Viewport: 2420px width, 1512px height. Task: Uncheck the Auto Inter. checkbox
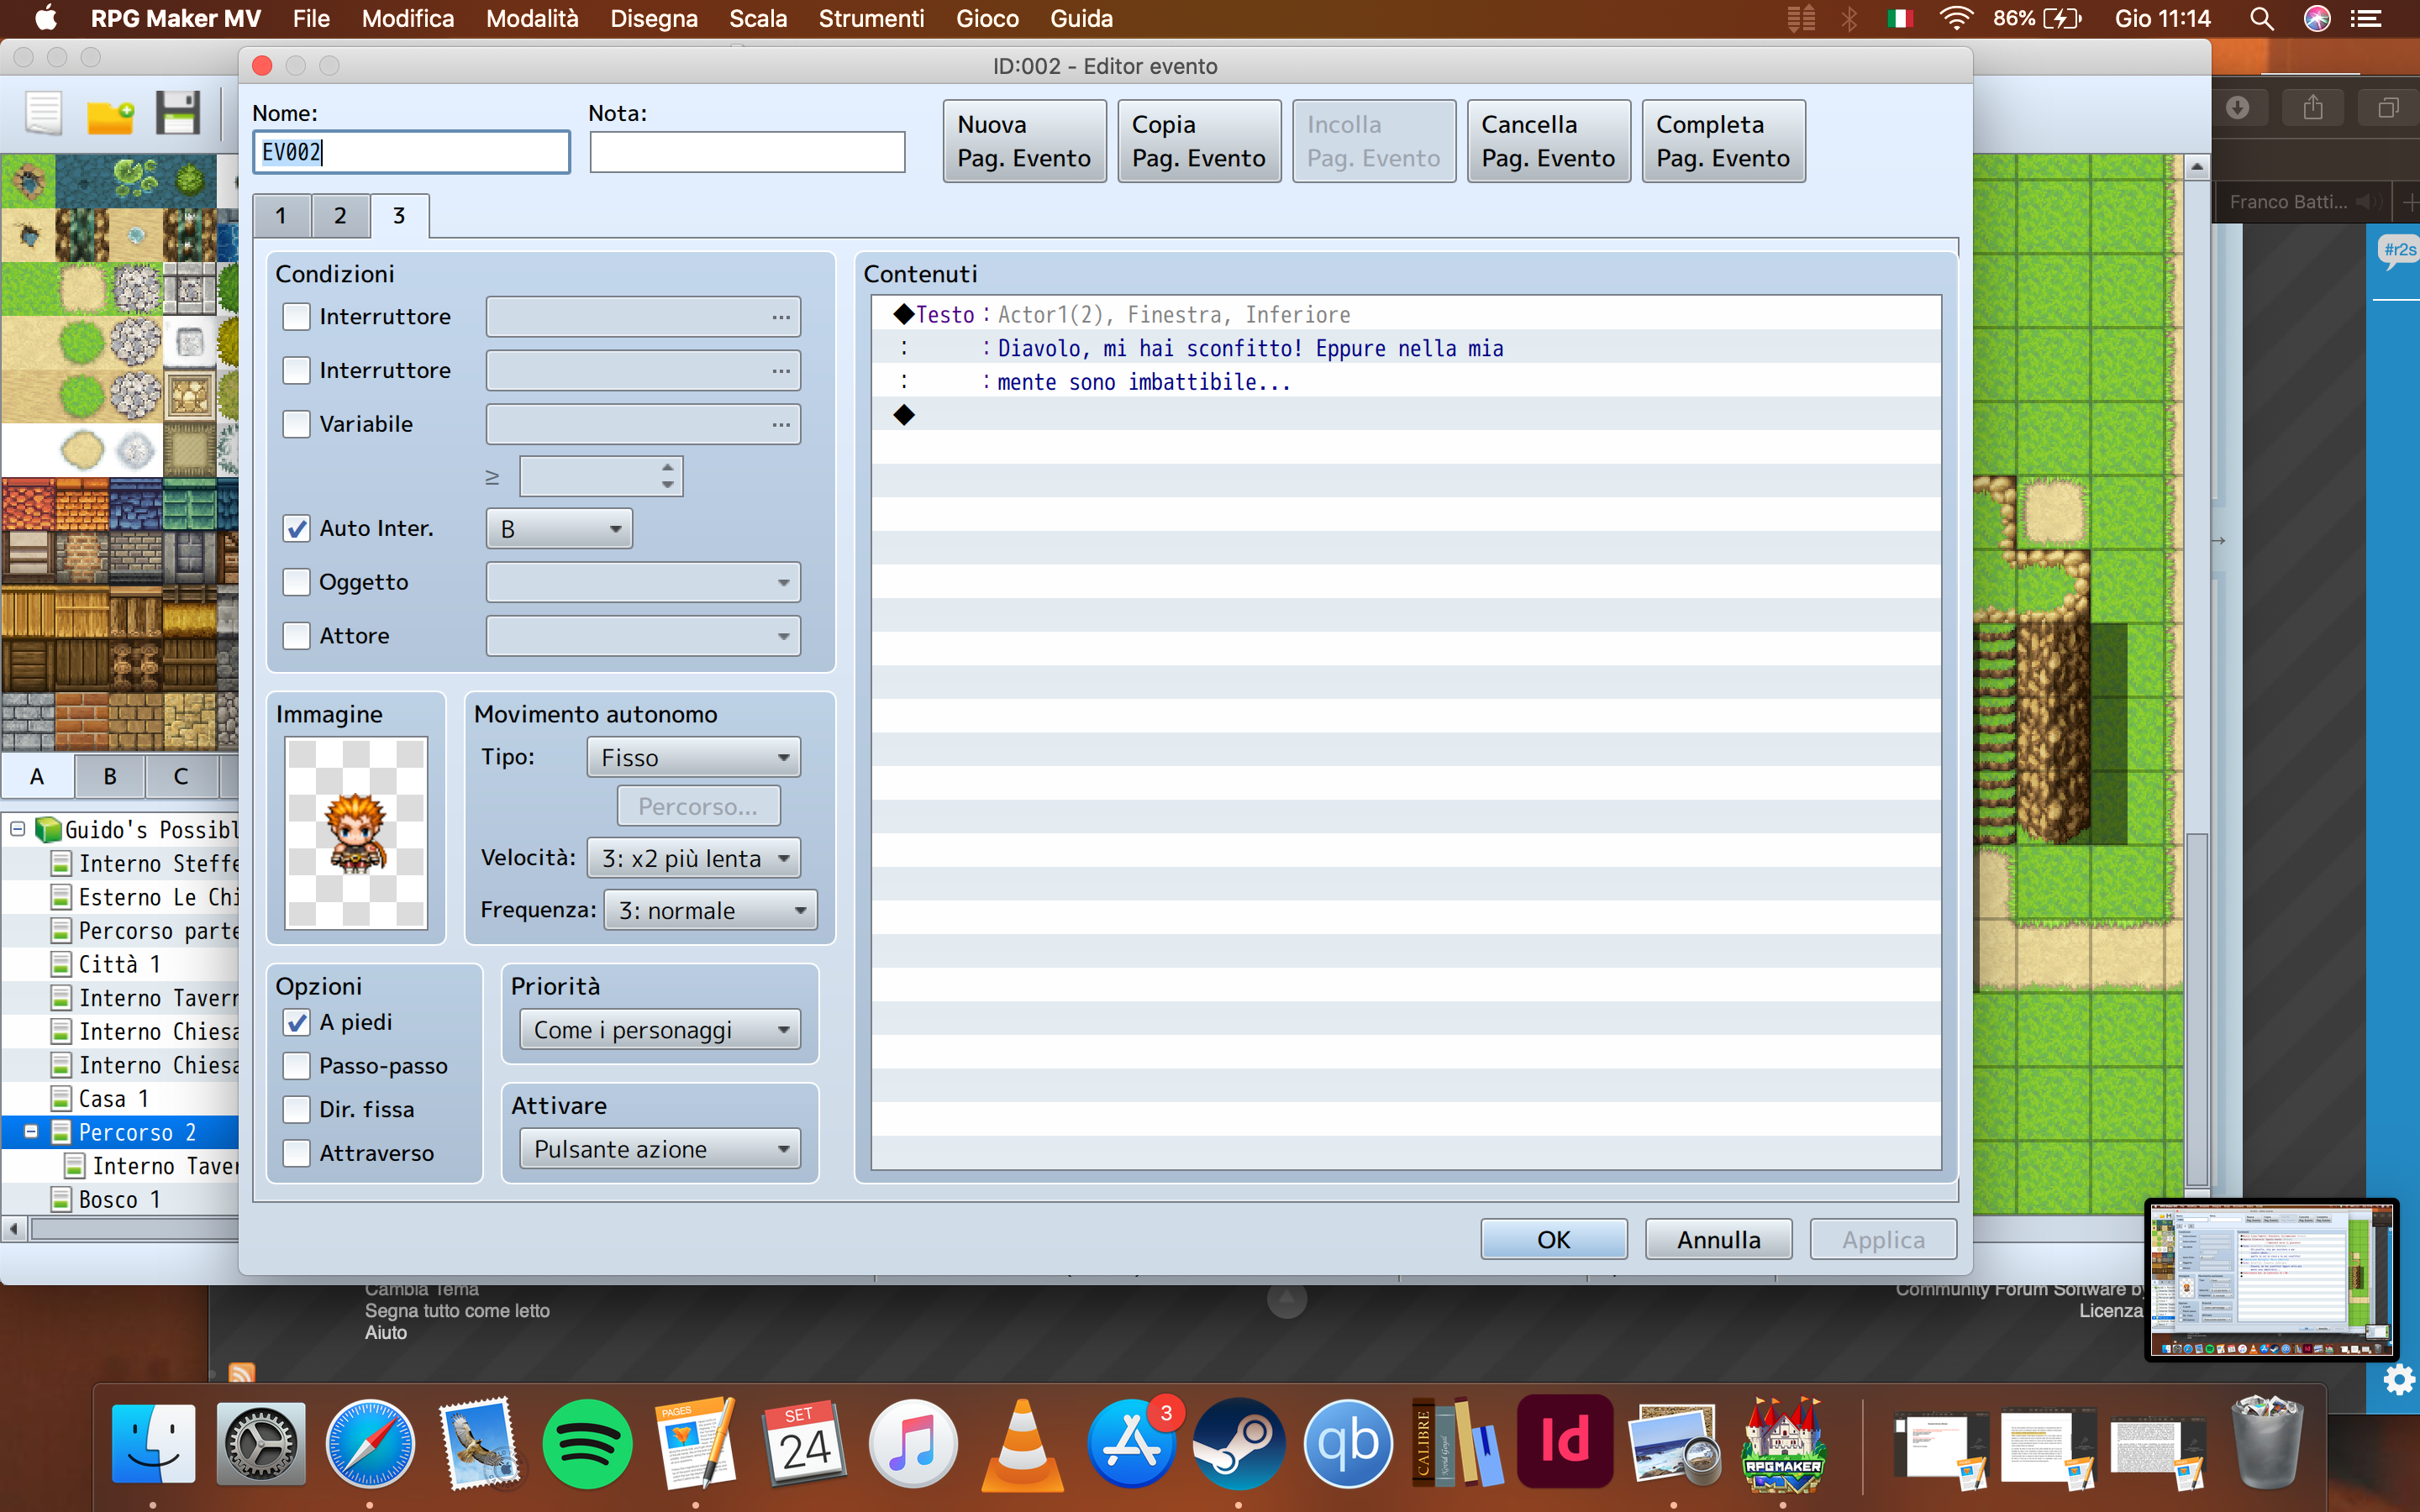click(297, 528)
